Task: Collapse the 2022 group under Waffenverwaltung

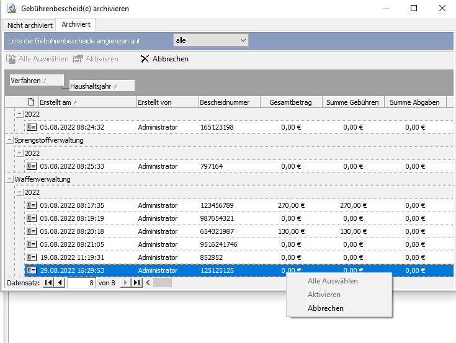Action: pyautogui.click(x=19, y=192)
